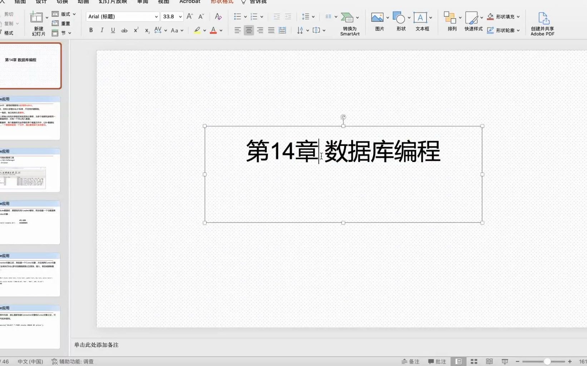Open the 设计 ribbon tab
Screen dimensions: 587x366
41,2
